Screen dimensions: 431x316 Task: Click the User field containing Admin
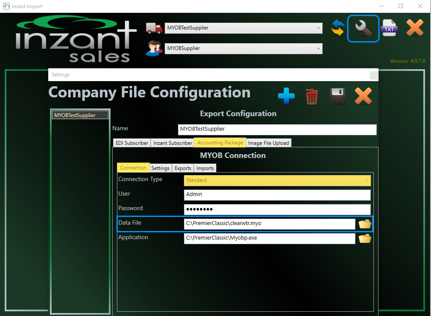pos(277,195)
